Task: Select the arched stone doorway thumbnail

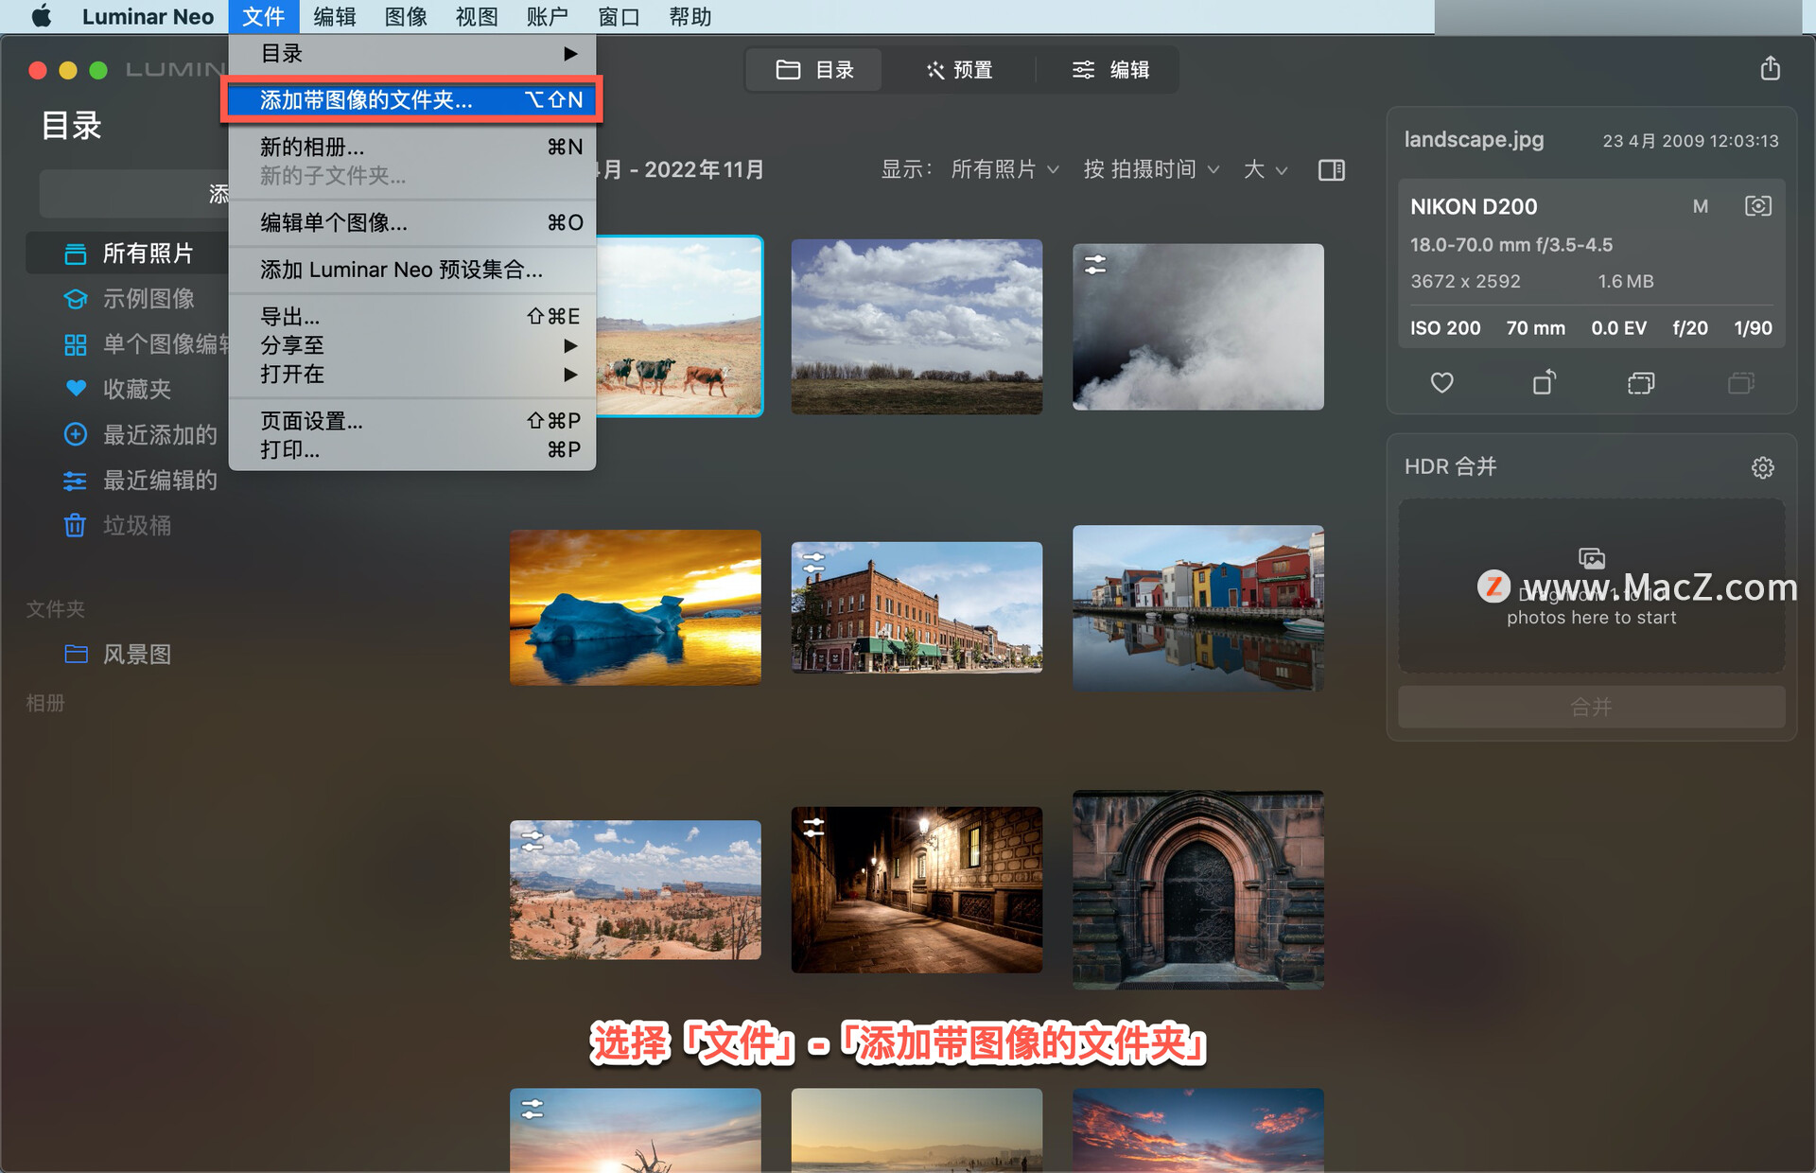Action: [1198, 889]
